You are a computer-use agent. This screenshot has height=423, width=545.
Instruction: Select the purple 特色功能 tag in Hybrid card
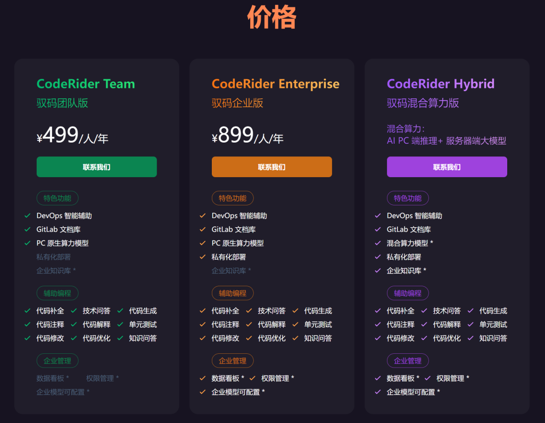[x=408, y=198]
